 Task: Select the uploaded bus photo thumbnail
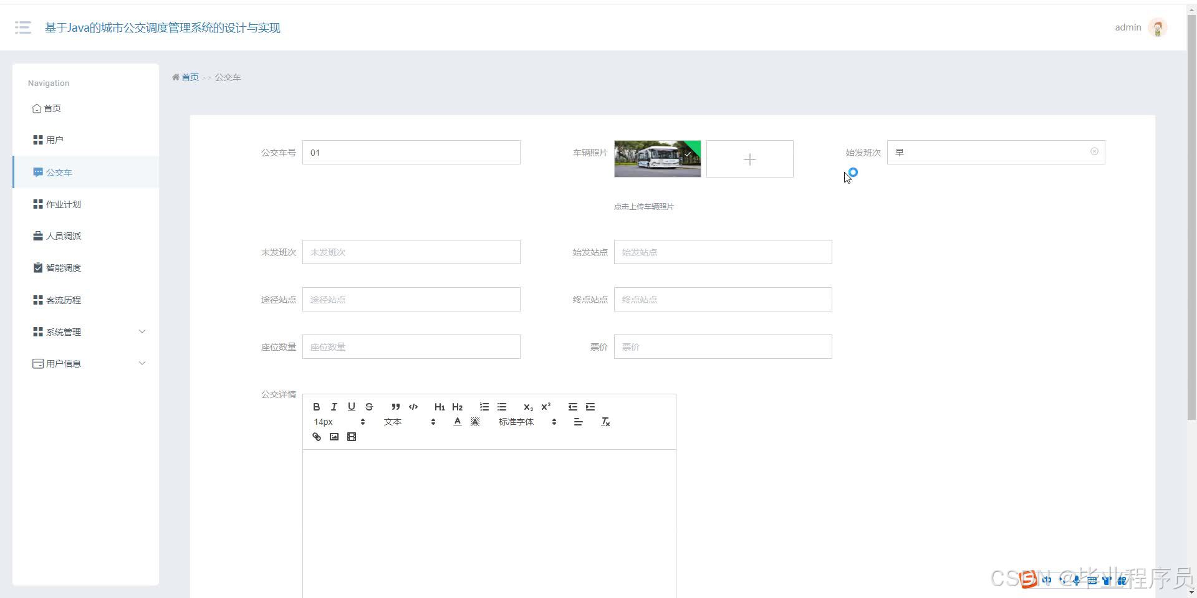[658, 159]
